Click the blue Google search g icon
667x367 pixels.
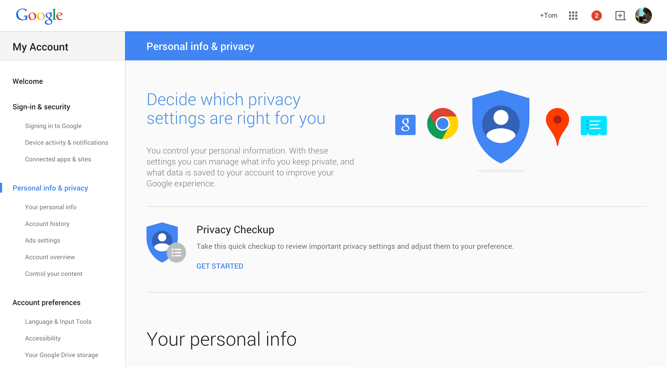[x=405, y=125]
